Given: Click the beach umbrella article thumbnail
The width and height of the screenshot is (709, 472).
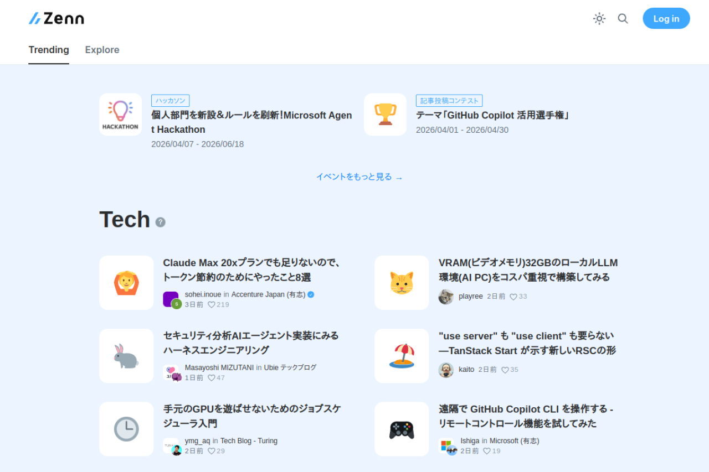Looking at the screenshot, I should pos(402,356).
